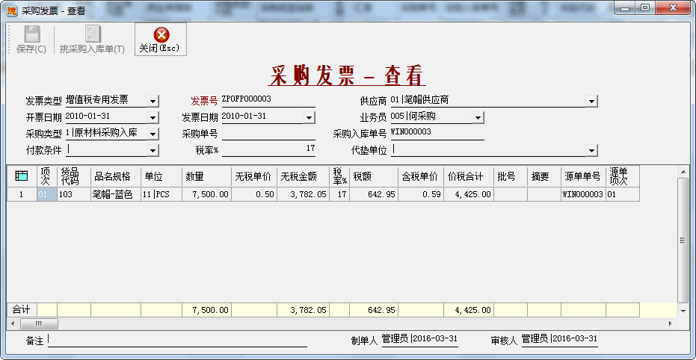
Task: Click the 含税单价 column header
Action: (421, 176)
